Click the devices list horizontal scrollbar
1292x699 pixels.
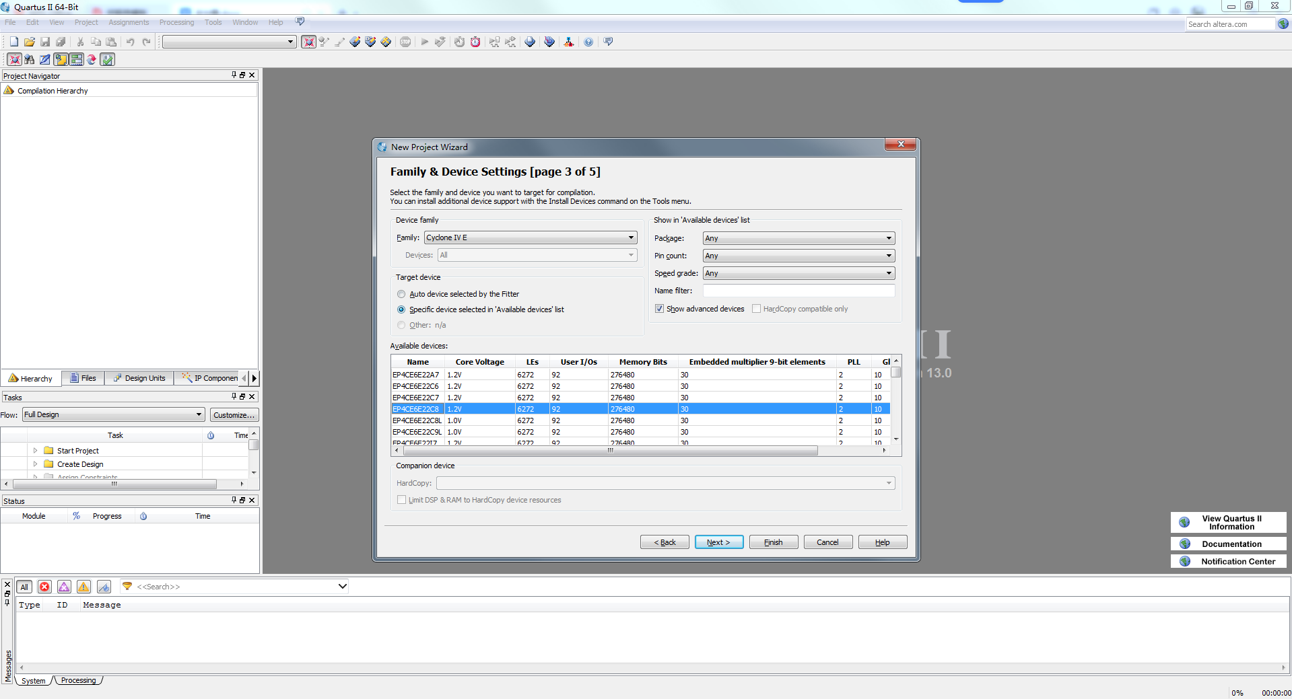[609, 451]
